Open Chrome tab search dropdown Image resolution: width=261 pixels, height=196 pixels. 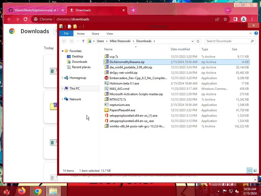pyautogui.click(x=228, y=10)
